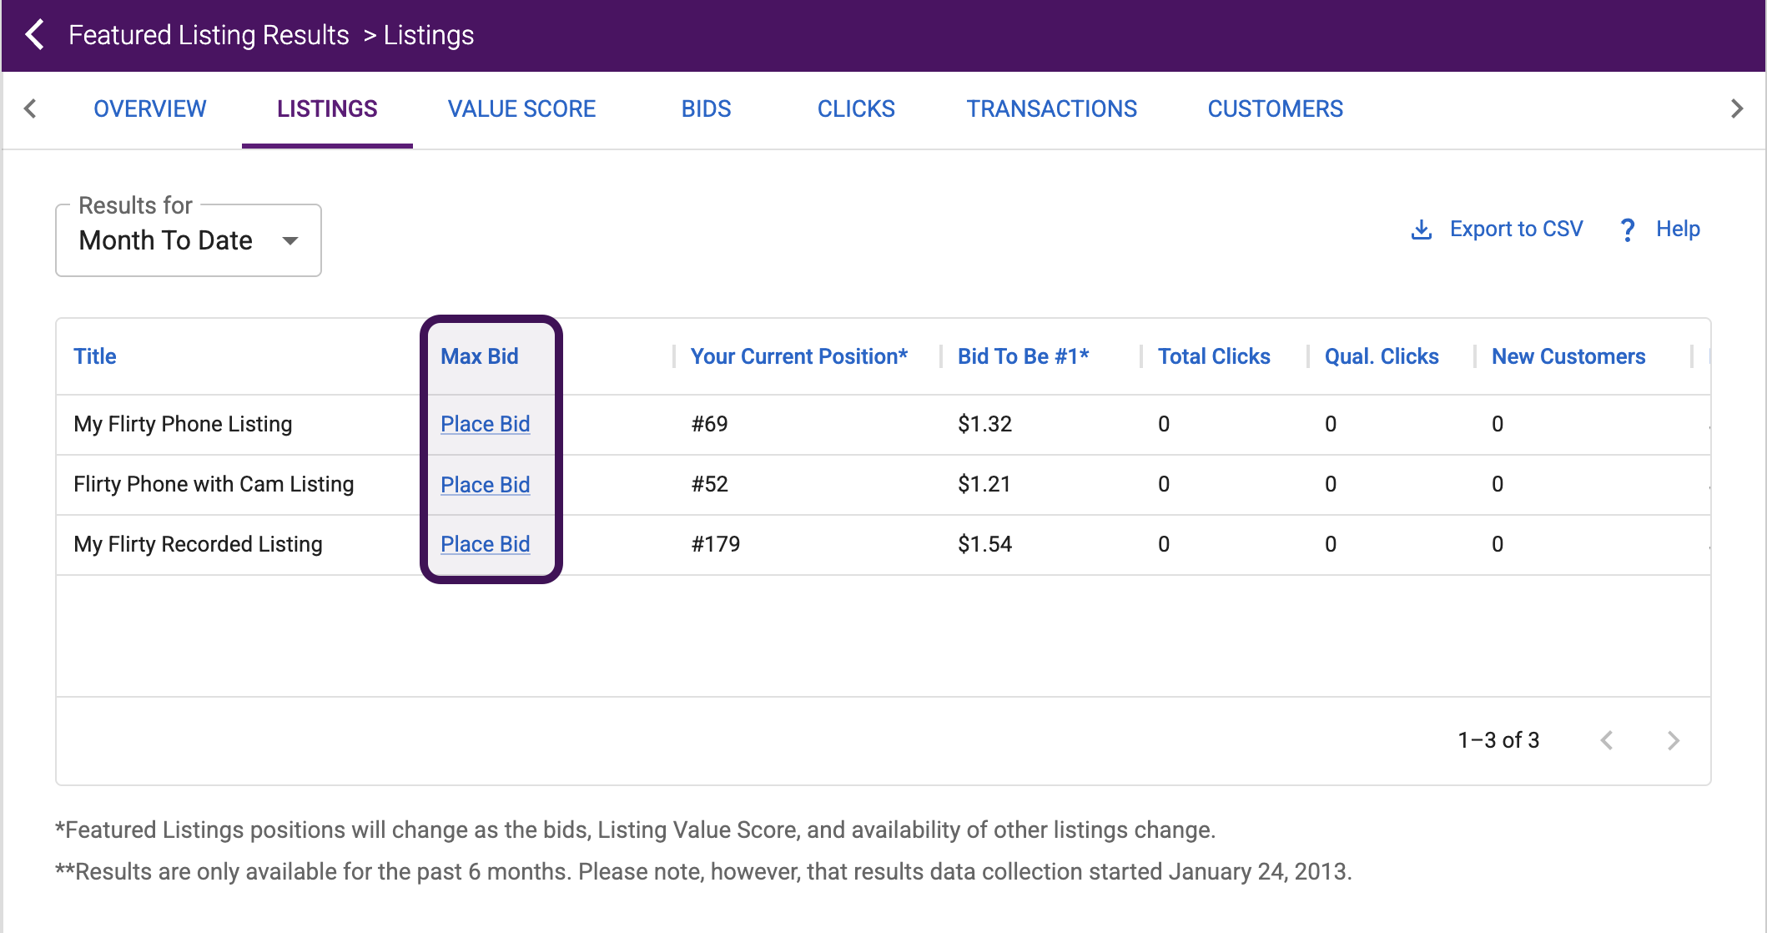This screenshot has height=933, width=1767.
Task: Sort by New Customers column header
Action: pyautogui.click(x=1568, y=356)
